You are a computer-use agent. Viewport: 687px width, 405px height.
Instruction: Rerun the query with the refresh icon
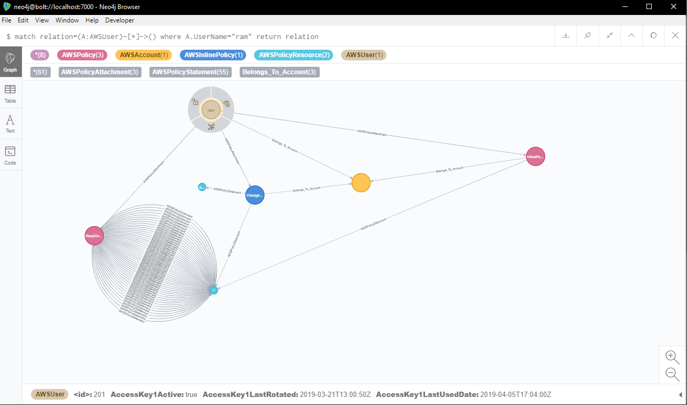click(653, 36)
